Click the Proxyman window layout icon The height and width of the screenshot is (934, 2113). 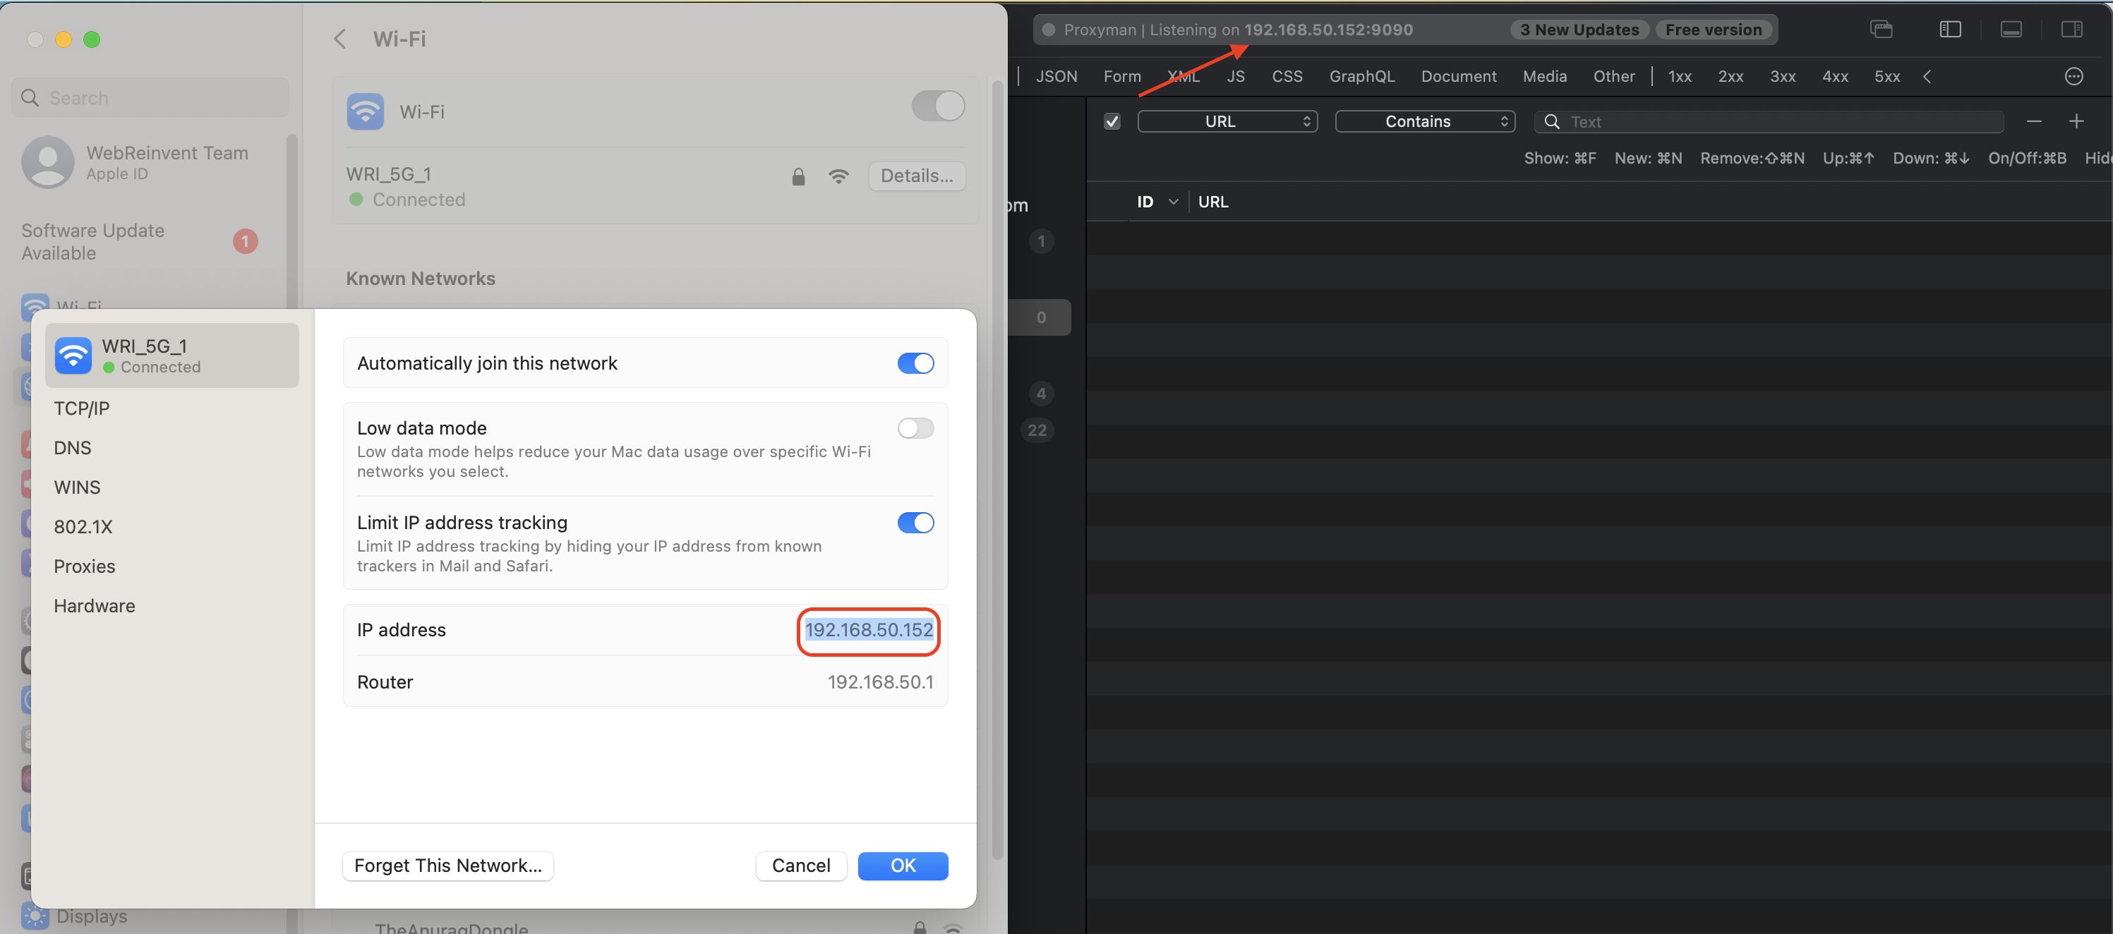click(x=1881, y=30)
